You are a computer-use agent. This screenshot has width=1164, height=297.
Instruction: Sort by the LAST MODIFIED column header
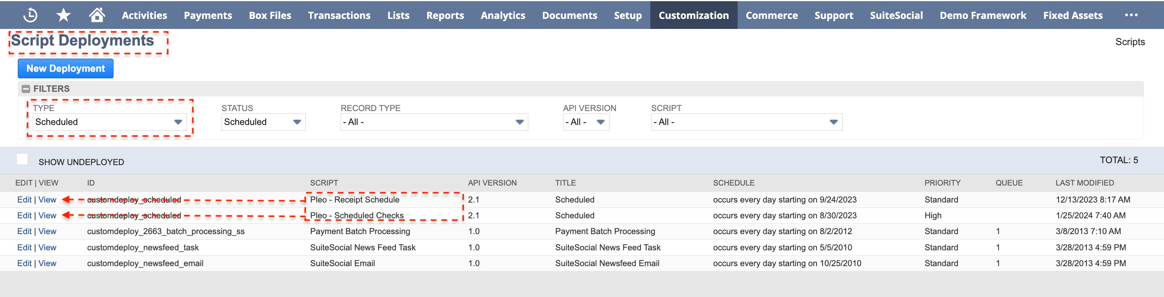[x=1084, y=183]
